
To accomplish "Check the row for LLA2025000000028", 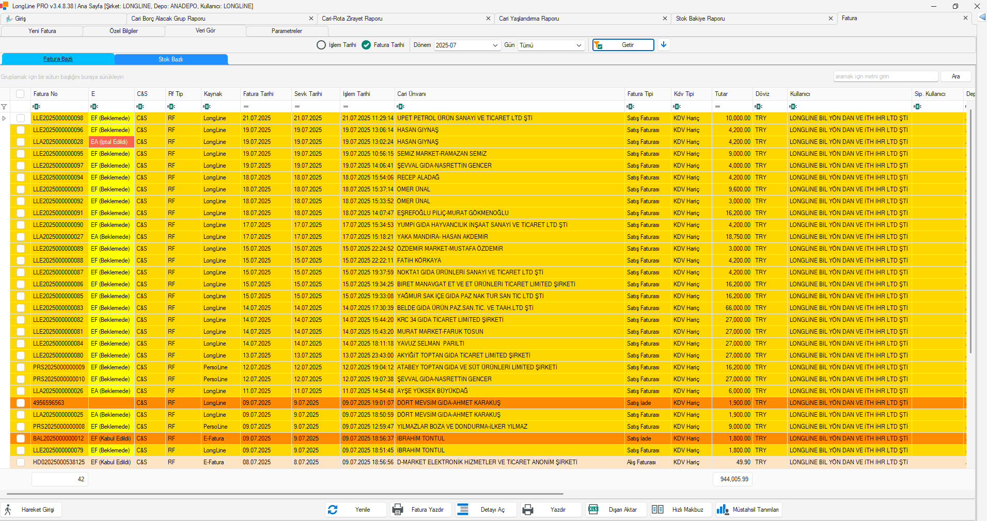I will 21,142.
